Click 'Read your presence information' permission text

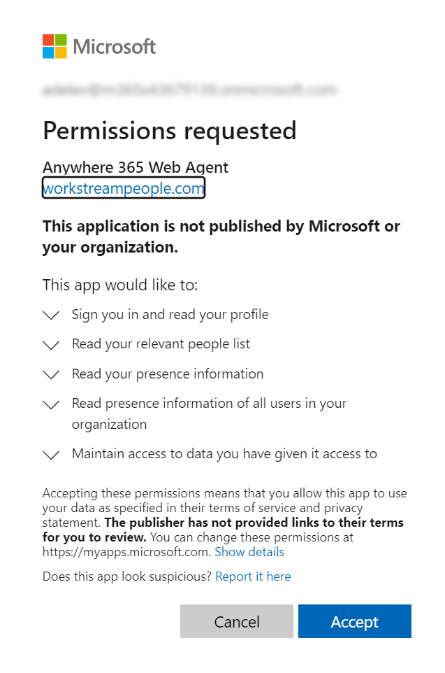[x=168, y=374]
